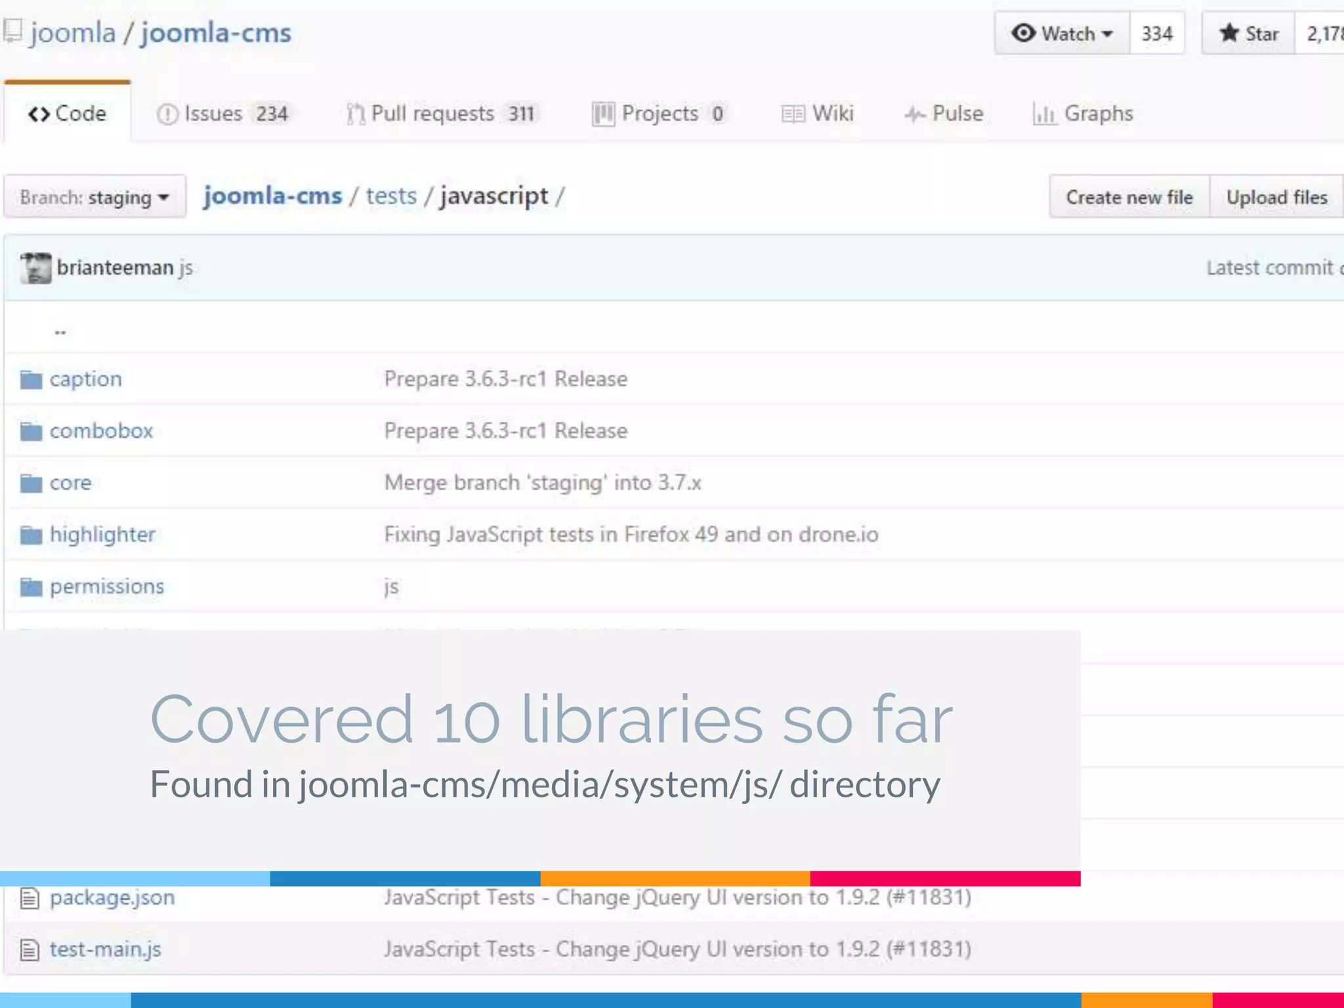
Task: Click the package.json file icon
Action: (x=30, y=898)
